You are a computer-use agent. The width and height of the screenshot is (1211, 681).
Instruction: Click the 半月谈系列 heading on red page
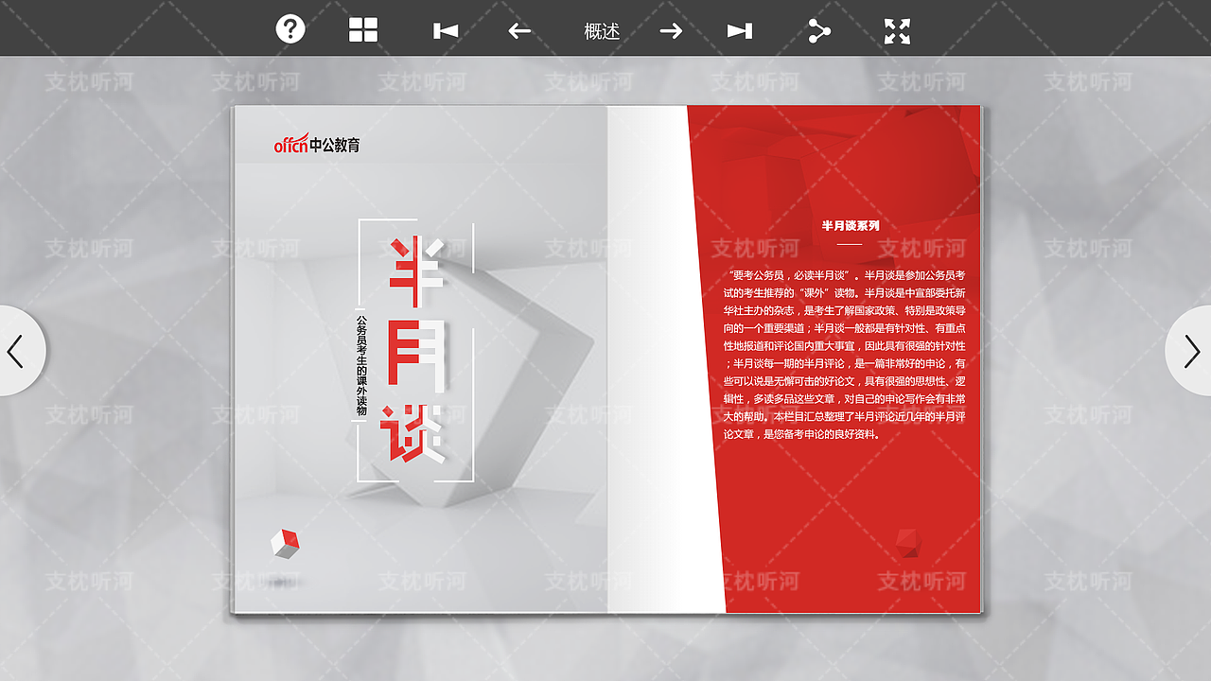pos(849,225)
